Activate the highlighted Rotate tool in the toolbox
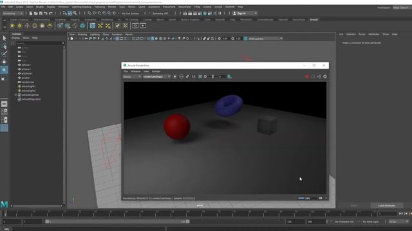The width and height of the screenshot is (412, 231). [x=5, y=70]
